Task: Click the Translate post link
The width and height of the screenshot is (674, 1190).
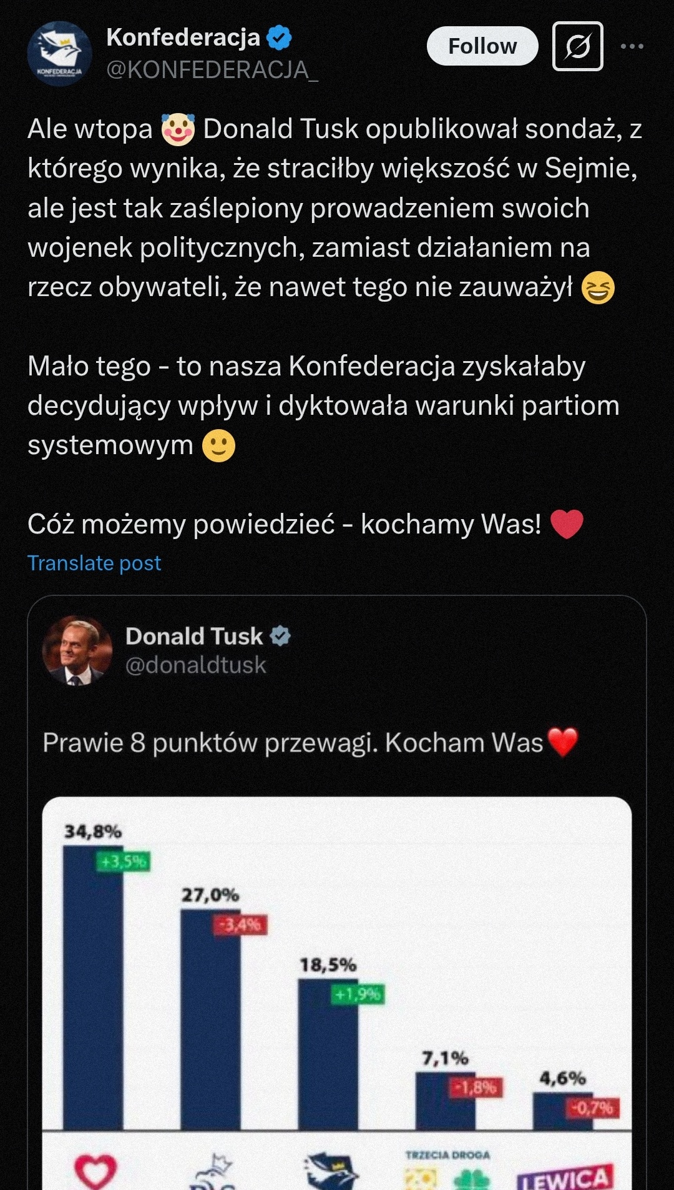Action: click(94, 563)
